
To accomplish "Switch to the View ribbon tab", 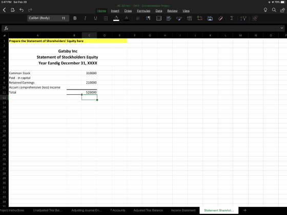I will [186, 11].
